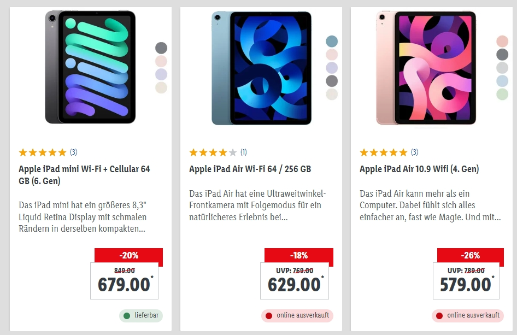Open the Apple iPad Air Wi-Fi 64 / 256 GB title

coord(250,169)
